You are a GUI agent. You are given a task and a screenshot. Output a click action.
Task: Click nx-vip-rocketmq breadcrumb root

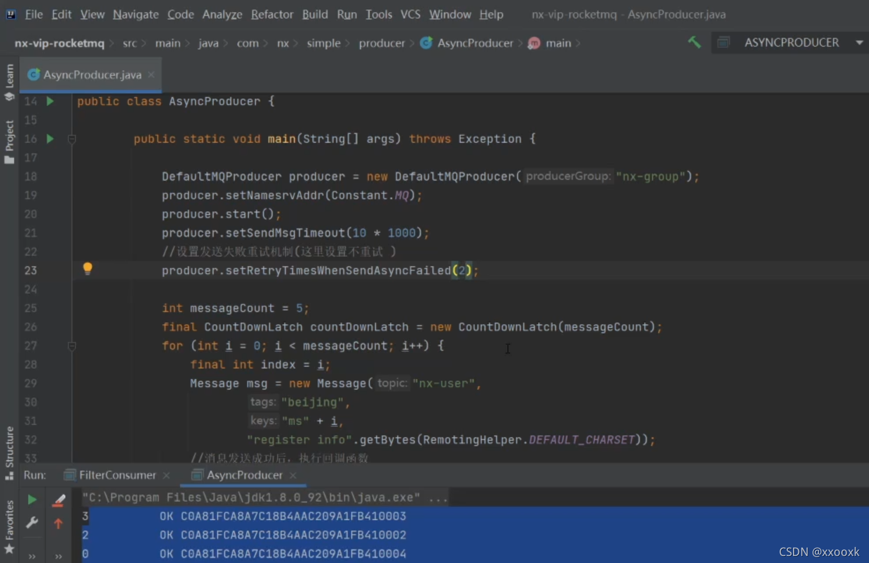coord(59,43)
